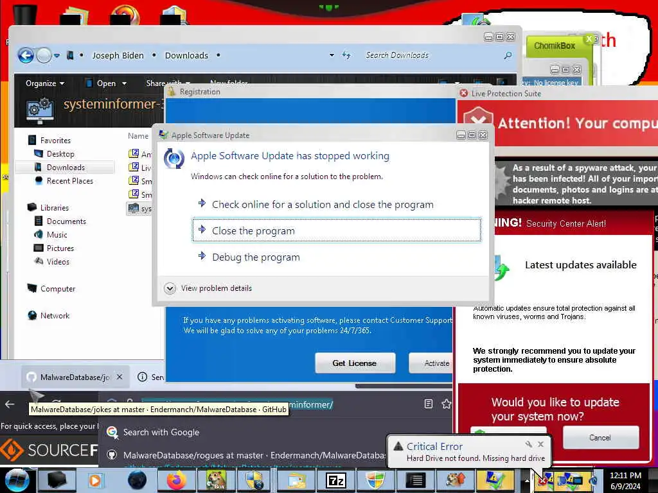
Task: Click the red X tray icon
Action: tap(544, 480)
